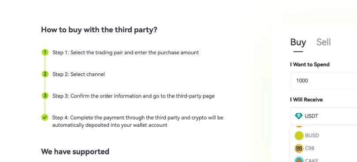
Task: Click the How to buy with third party heading
Action: [99, 30]
